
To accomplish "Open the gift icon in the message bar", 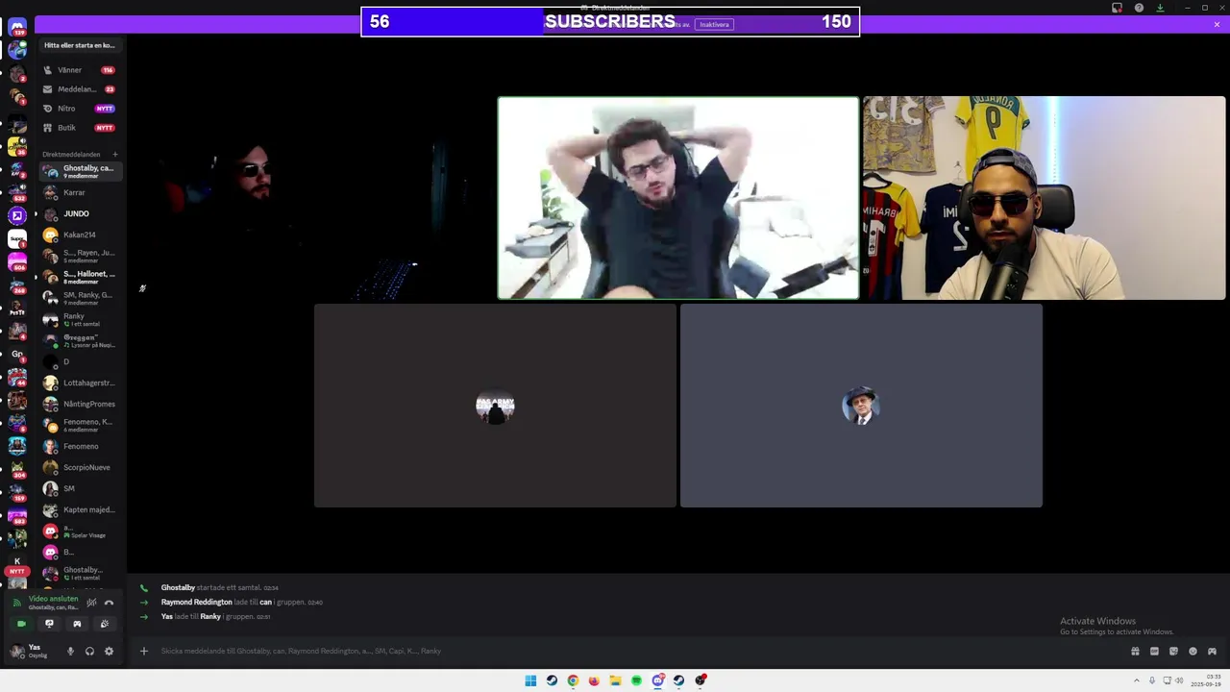I will click(x=1135, y=651).
